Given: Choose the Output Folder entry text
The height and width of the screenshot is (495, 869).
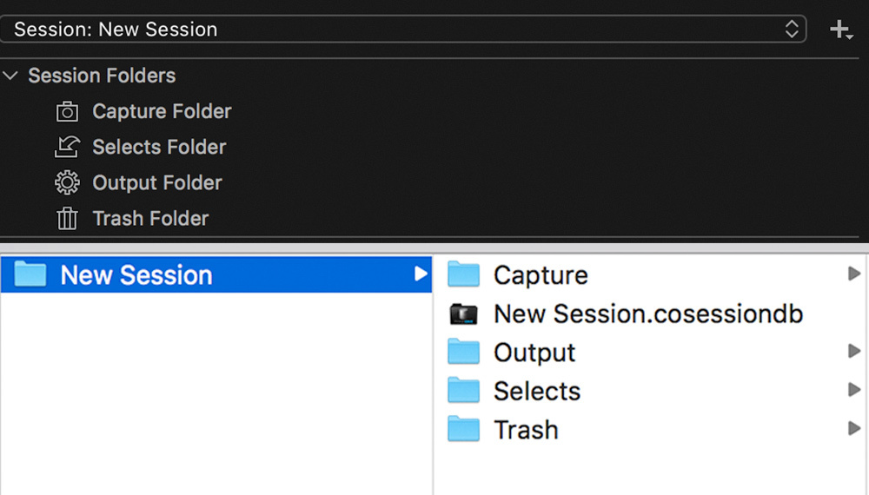Looking at the screenshot, I should point(157,183).
